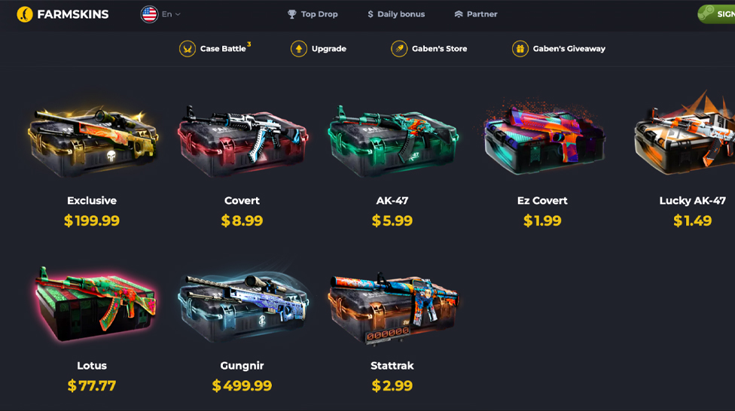Viewport: 735px width, 411px height.
Task: Click the US flag language icon
Action: tap(150, 14)
